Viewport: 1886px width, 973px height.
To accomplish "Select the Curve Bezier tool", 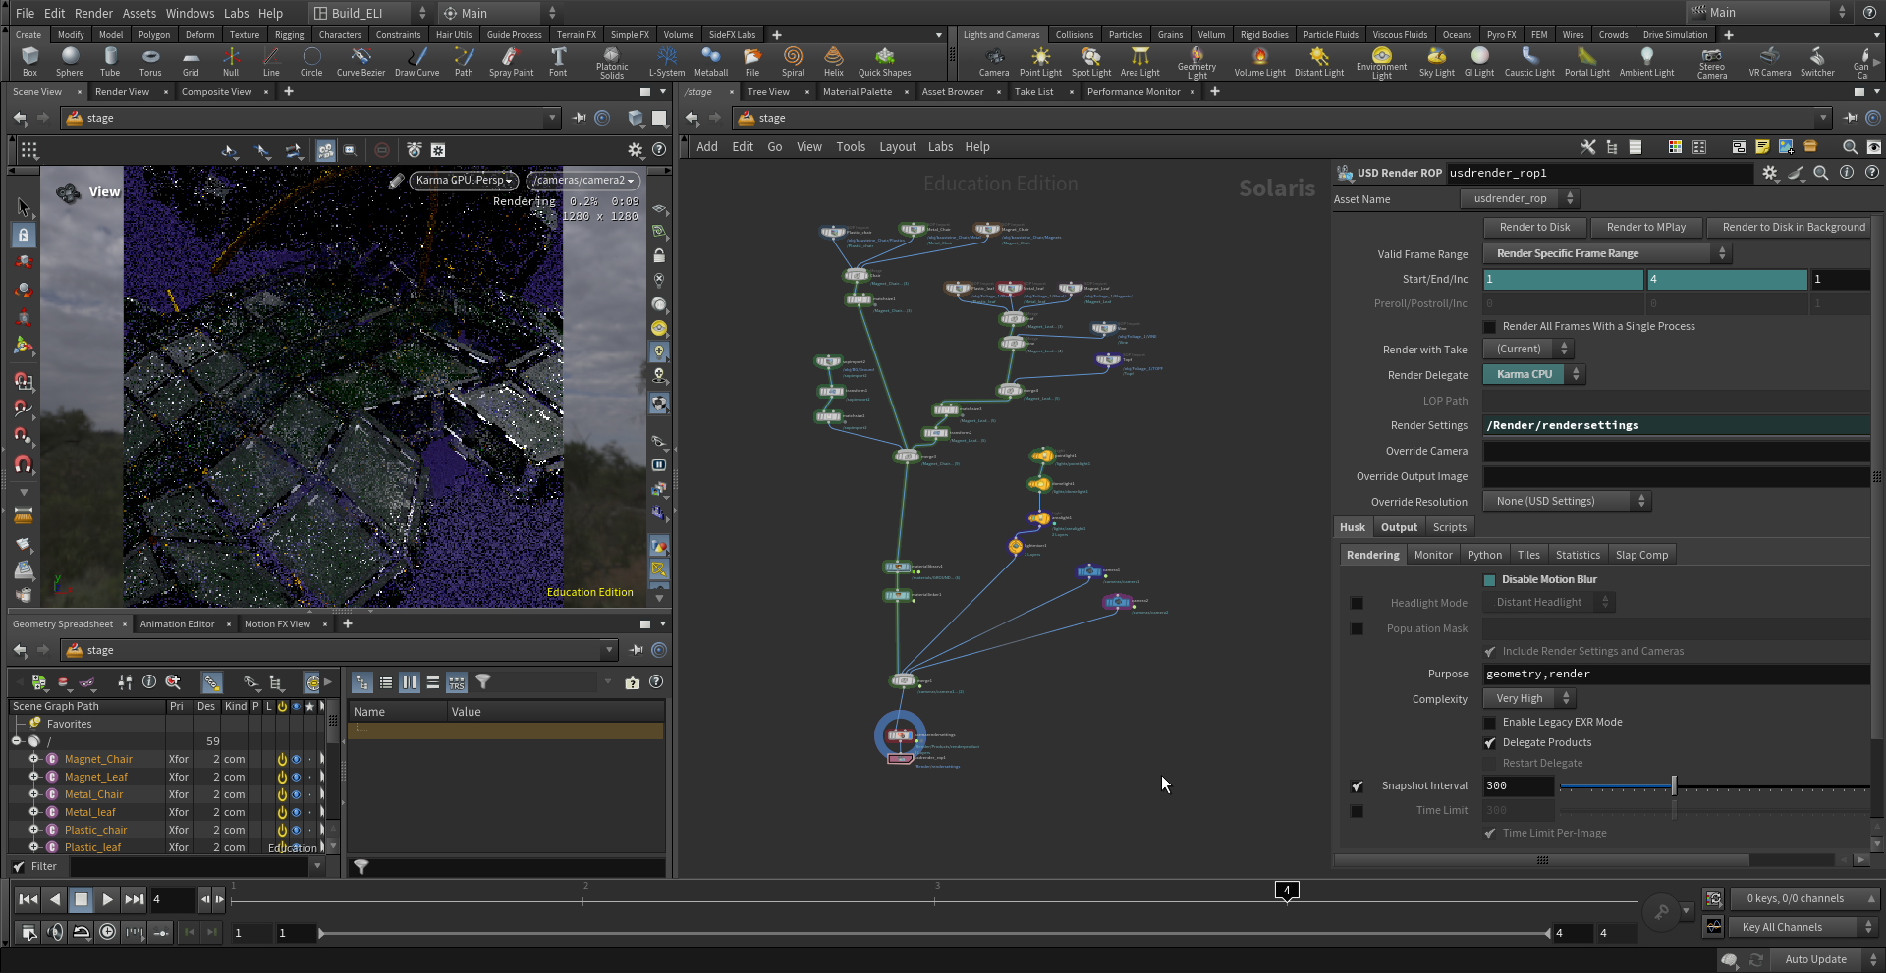I will click(x=361, y=61).
